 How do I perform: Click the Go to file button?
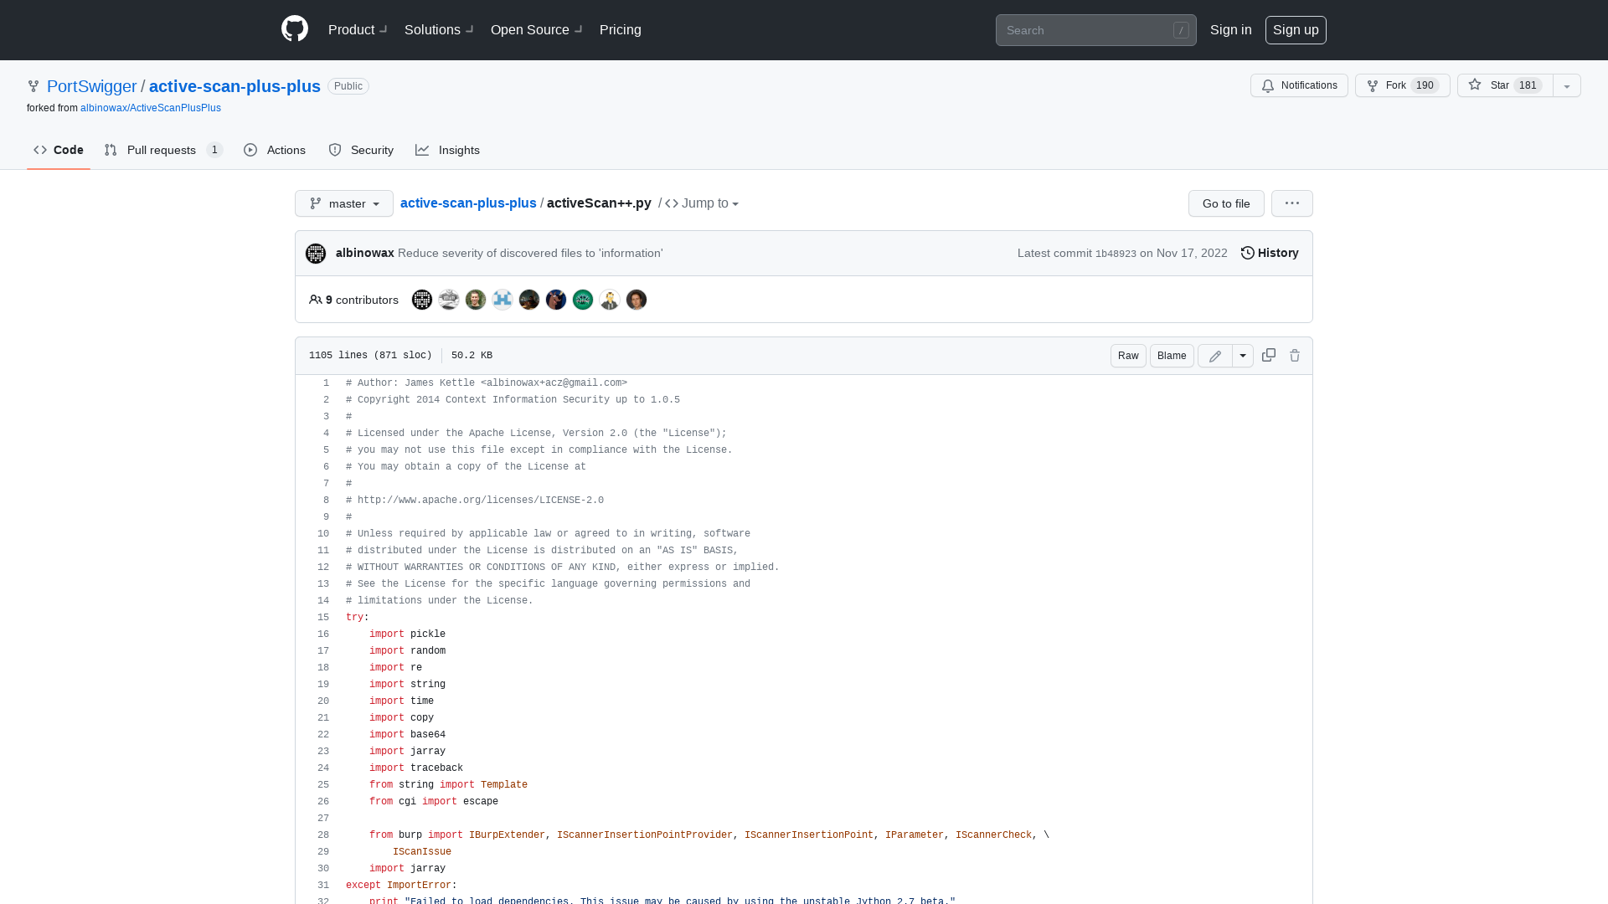point(1226,203)
